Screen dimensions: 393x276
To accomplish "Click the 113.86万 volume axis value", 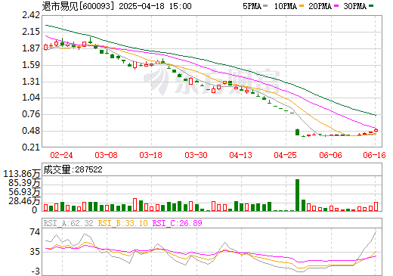I will point(22,174).
